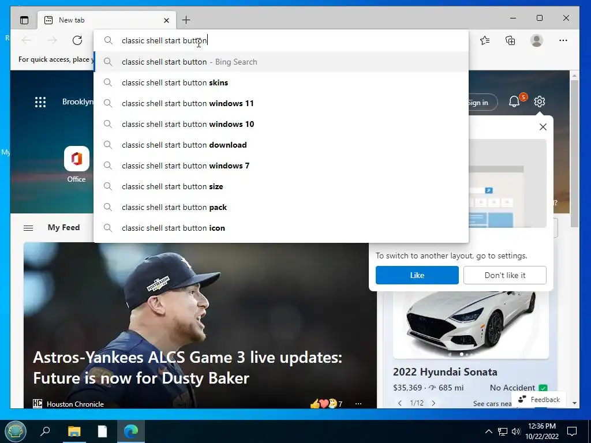The height and width of the screenshot is (443, 591).
Task: Select the suggestion ending in skins
Action: [x=281, y=82]
